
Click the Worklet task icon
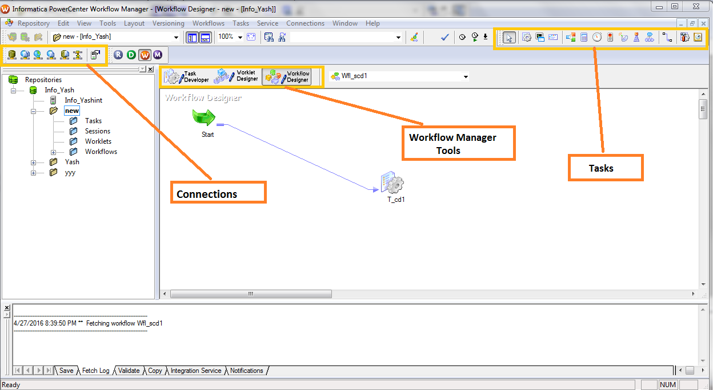click(650, 38)
